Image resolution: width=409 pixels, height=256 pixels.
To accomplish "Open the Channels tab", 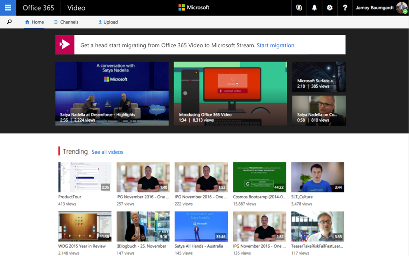I will (x=66, y=22).
